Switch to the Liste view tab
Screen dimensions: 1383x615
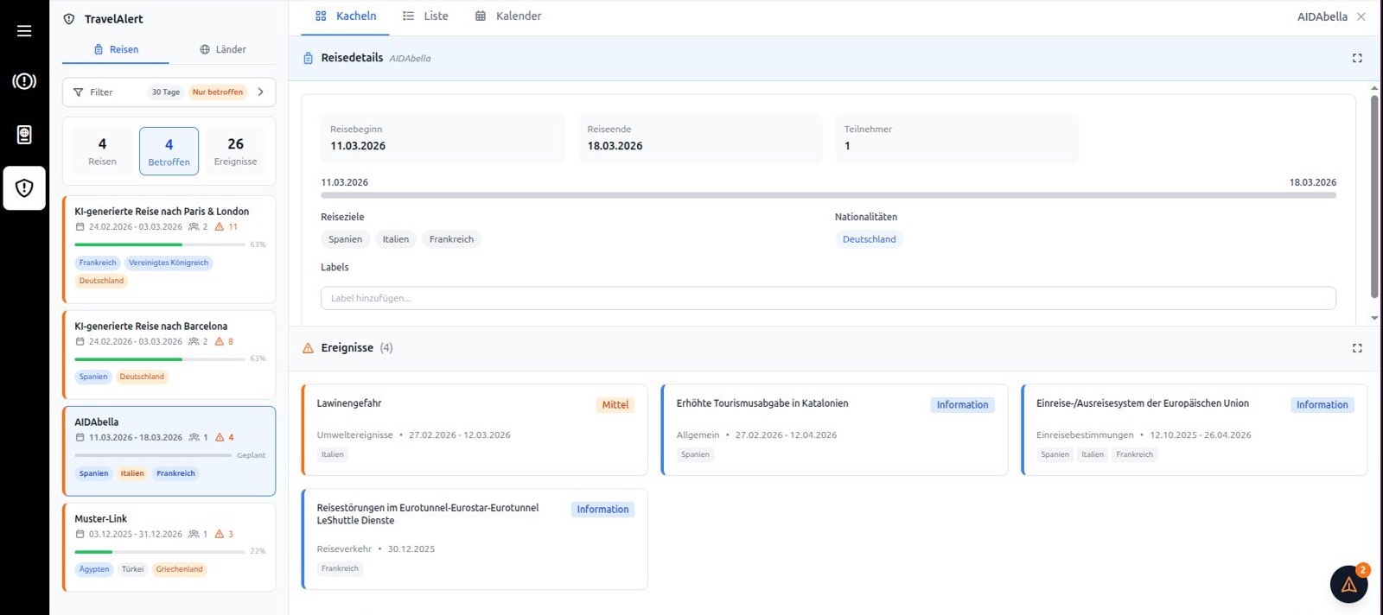(425, 16)
